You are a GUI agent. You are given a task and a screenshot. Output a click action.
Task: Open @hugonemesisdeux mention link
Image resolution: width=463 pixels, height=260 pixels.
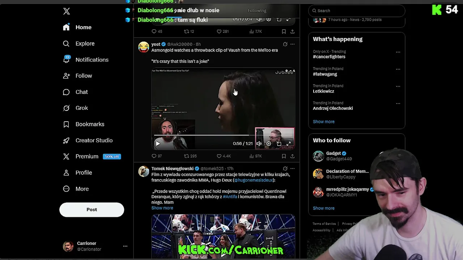pyautogui.click(x=253, y=180)
